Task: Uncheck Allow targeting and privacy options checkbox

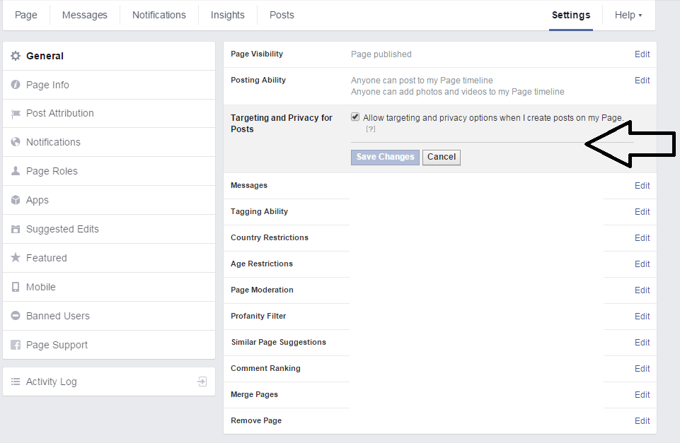Action: tap(355, 117)
